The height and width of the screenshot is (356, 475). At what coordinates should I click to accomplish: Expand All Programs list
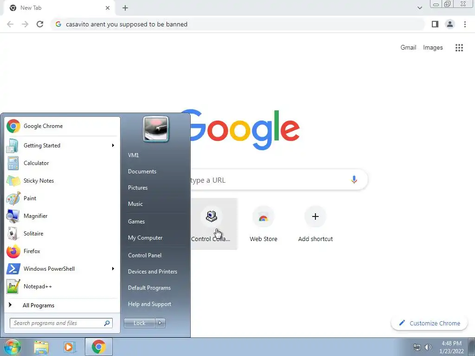62,305
